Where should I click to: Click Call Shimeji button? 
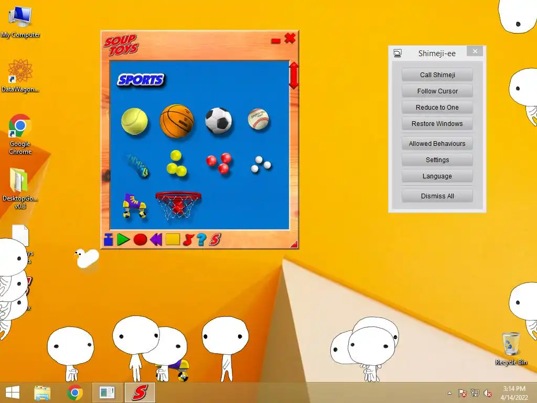point(437,75)
